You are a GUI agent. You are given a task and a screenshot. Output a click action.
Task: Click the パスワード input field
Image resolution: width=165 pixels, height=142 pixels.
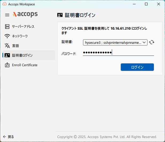[118, 53]
